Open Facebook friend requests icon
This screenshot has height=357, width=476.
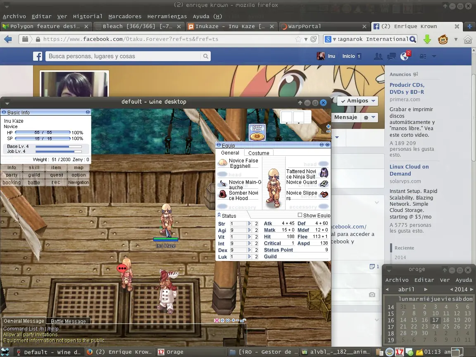pyautogui.click(x=378, y=56)
